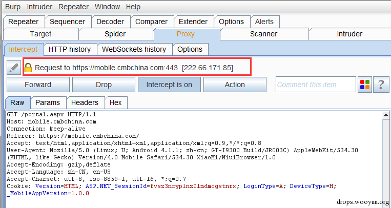
Task: Select the Raw request view tab
Action: coord(17,103)
